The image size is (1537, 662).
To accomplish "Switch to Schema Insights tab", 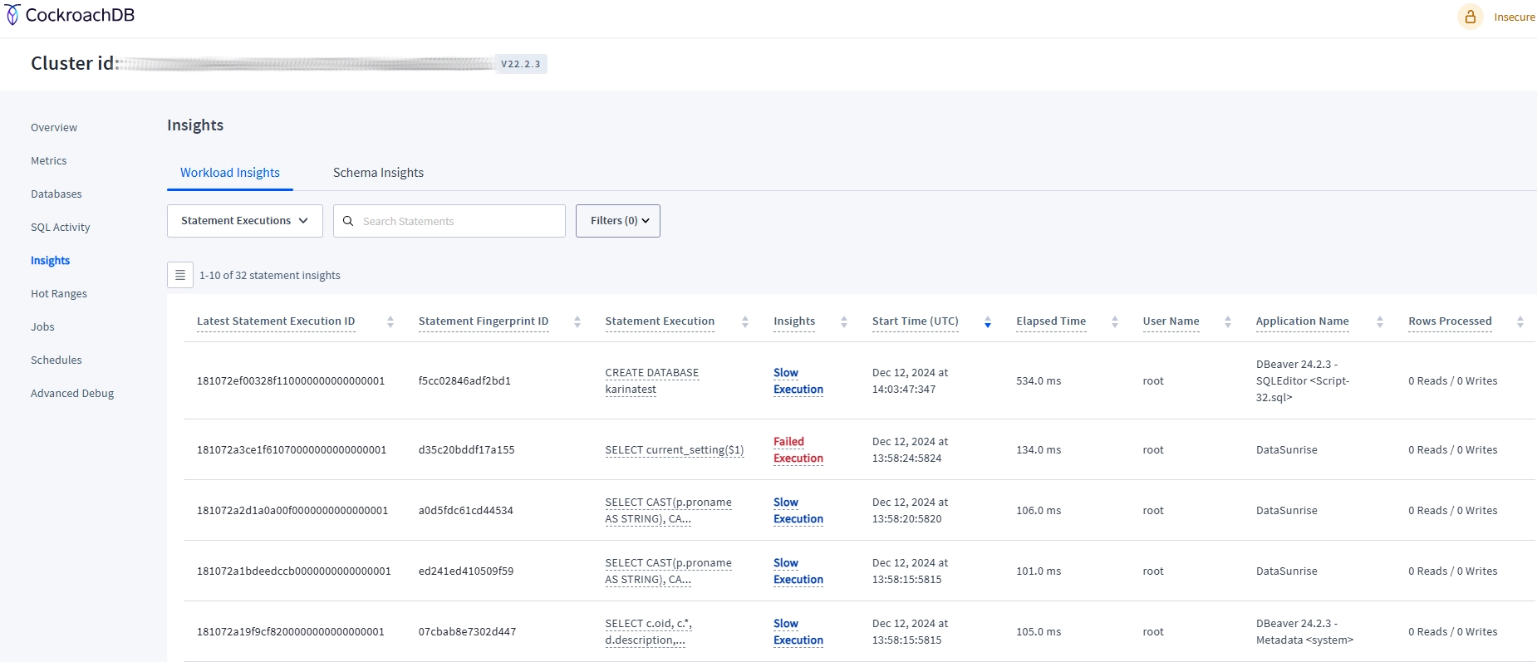I will (378, 173).
